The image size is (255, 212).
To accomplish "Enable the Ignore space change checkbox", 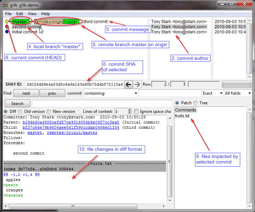I will tap(136, 112).
